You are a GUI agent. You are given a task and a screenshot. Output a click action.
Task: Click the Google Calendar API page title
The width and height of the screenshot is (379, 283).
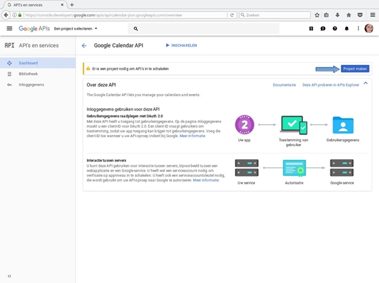pyautogui.click(x=119, y=45)
